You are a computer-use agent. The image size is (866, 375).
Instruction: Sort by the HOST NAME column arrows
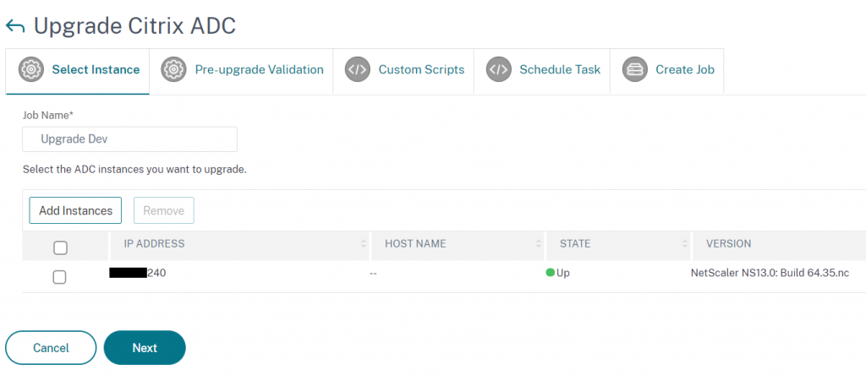tap(539, 244)
